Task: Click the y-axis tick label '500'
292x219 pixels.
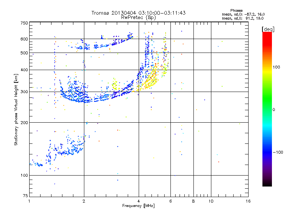Action: (x=24, y=53)
